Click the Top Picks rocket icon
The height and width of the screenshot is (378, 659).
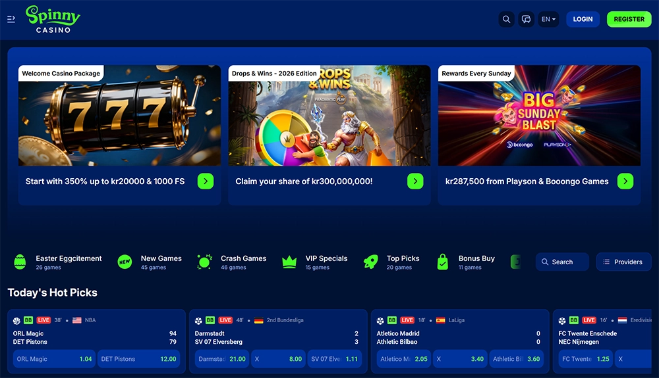point(370,262)
